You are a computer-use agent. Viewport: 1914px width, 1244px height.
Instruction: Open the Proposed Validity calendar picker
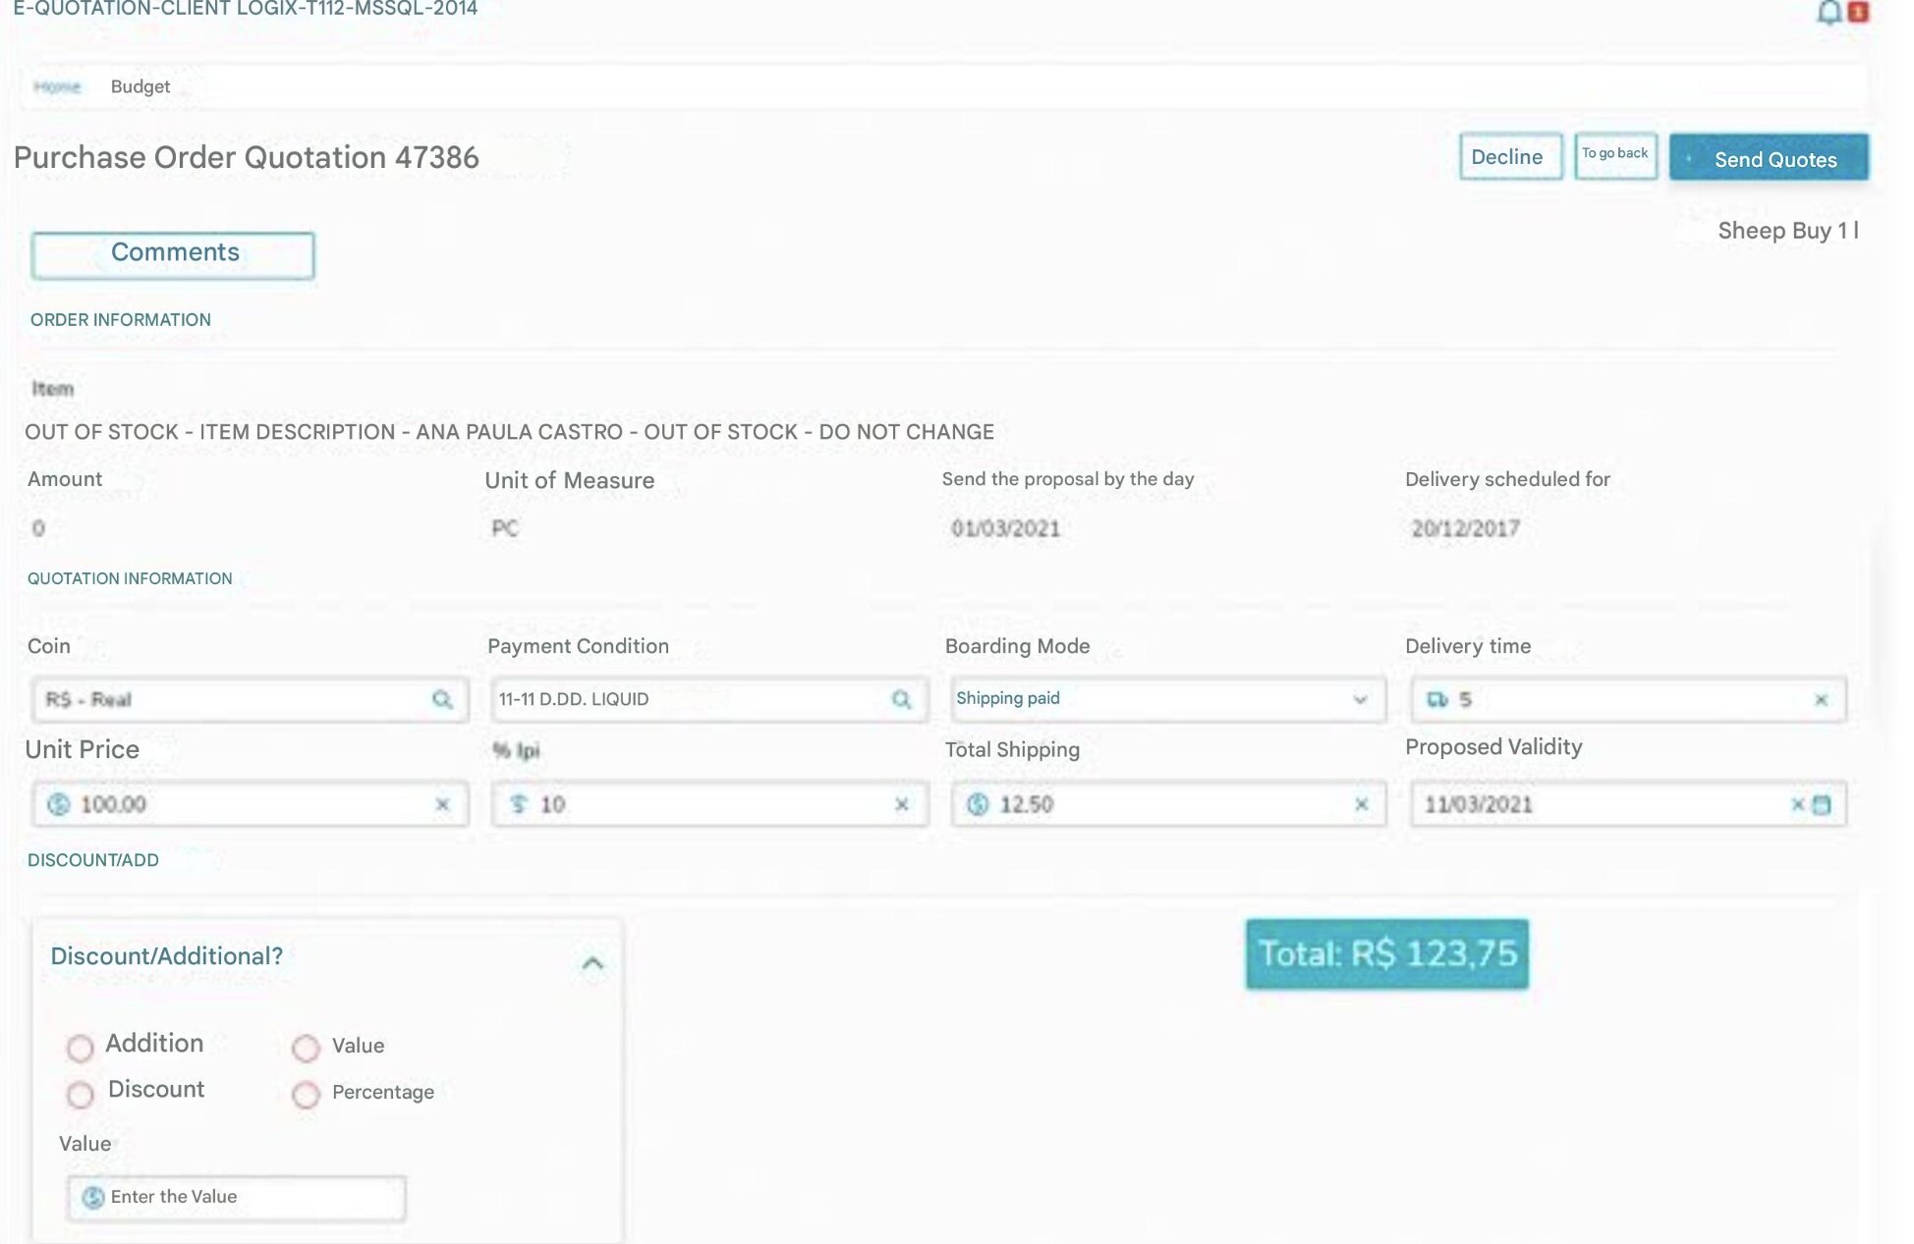point(1822,804)
